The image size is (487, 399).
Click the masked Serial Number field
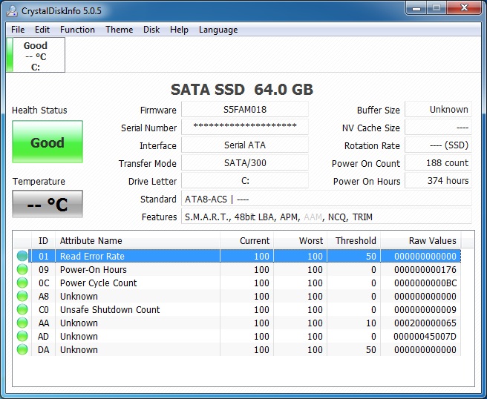[x=245, y=128]
